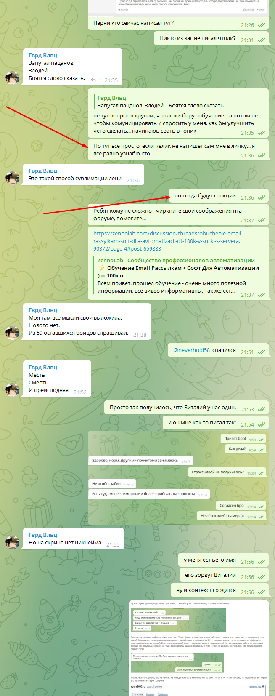Image resolution: width=275 pixels, height=696 pixels.
Task: Click double checkmark on "его зовут Виталий" message
Action: pos(262,577)
